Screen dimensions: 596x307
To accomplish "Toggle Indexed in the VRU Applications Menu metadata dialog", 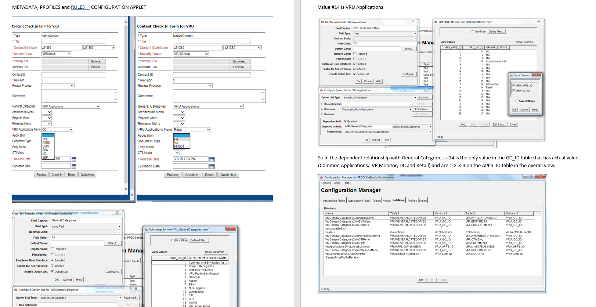I will 354,69.
